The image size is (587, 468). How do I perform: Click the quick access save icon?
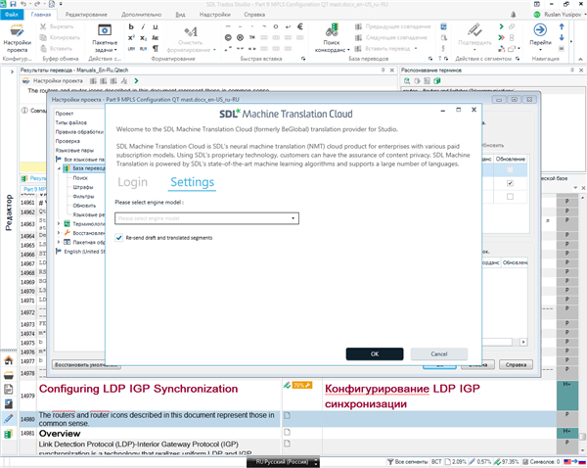[14, 4]
